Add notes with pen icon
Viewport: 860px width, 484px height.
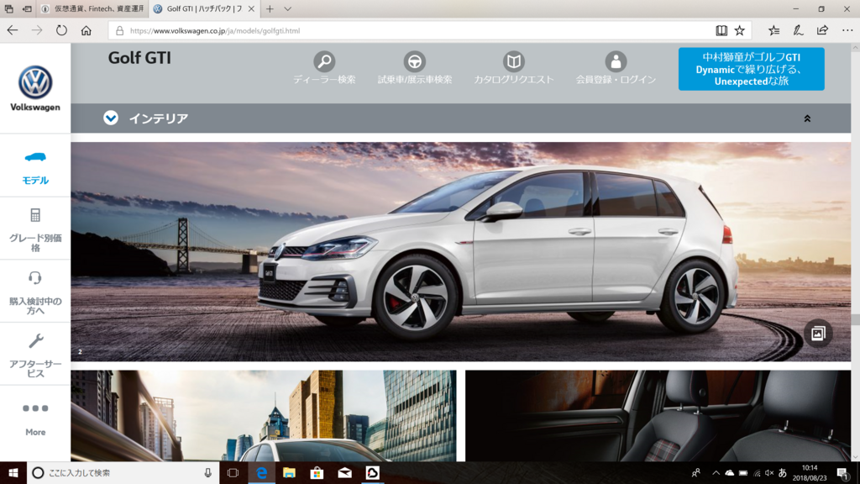pos(798,31)
